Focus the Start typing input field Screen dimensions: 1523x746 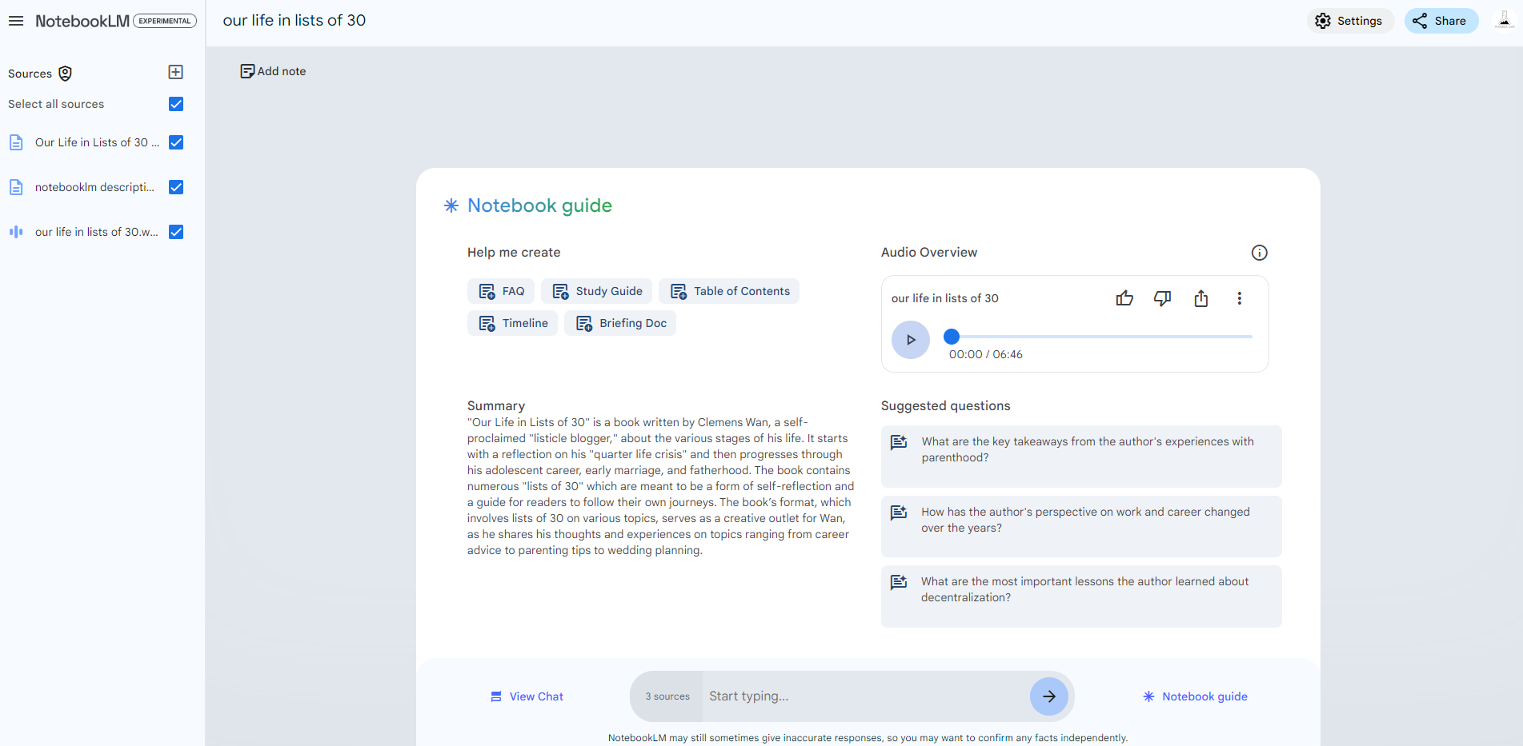pyautogui.click(x=864, y=696)
